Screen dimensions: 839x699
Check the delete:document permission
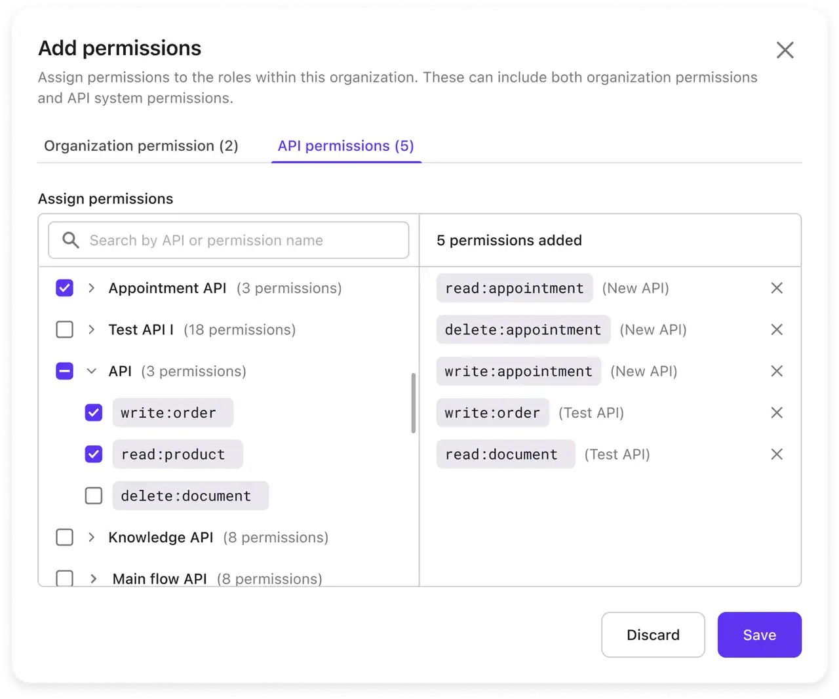click(94, 496)
